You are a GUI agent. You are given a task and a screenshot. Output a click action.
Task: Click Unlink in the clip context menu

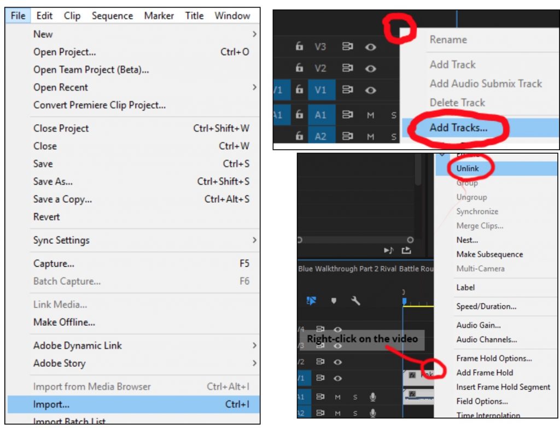click(x=468, y=169)
